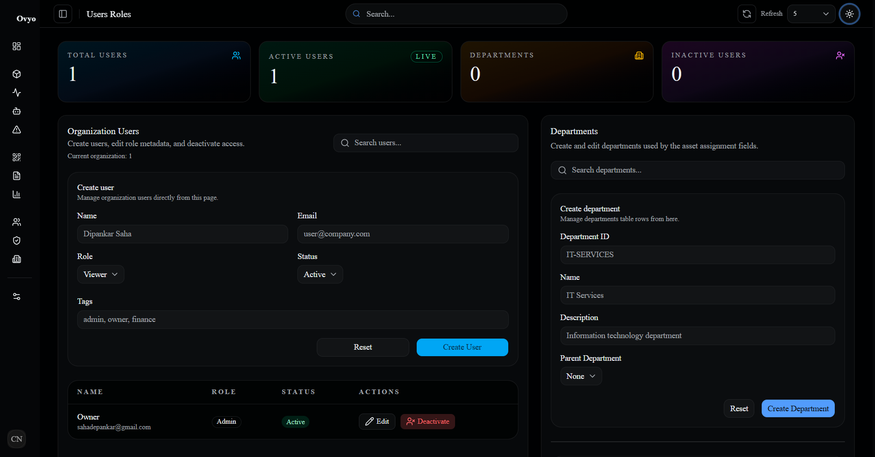Toggle the sidebar panel icon
875x457 pixels.
[x=63, y=14]
